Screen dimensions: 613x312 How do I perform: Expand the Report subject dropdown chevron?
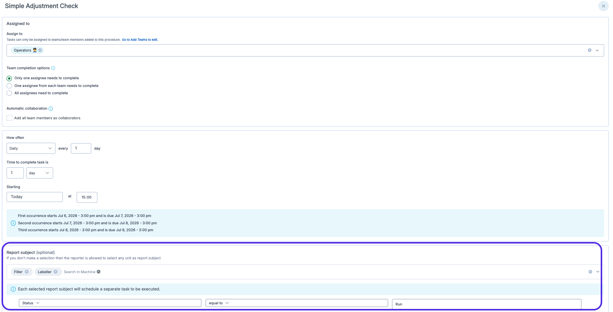tap(598, 272)
